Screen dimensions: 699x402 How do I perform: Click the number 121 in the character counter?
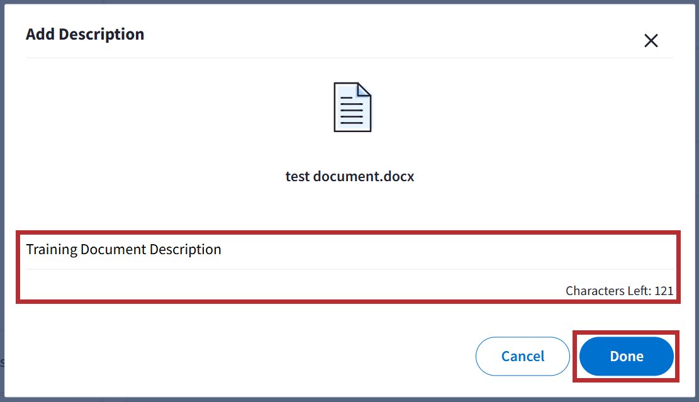pos(664,291)
